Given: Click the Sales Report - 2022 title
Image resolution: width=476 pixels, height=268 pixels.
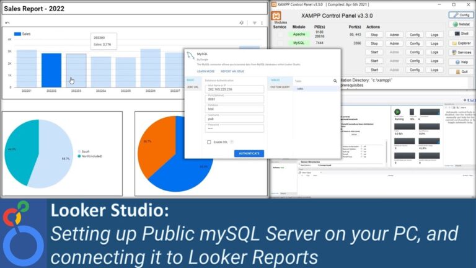Looking at the screenshot, I should [x=34, y=9].
